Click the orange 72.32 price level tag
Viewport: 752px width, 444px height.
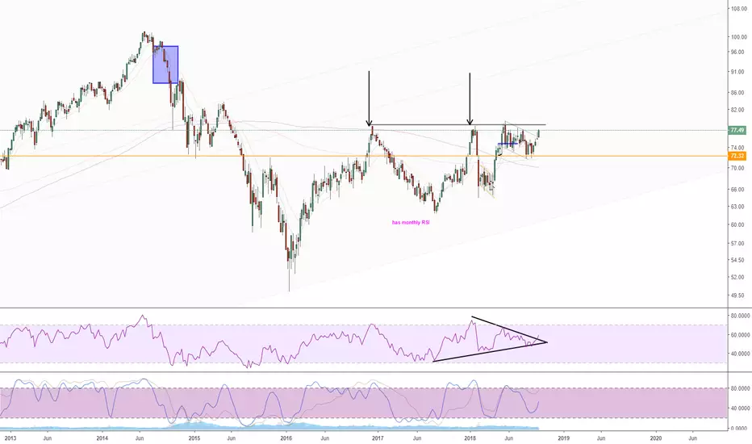pyautogui.click(x=737, y=156)
